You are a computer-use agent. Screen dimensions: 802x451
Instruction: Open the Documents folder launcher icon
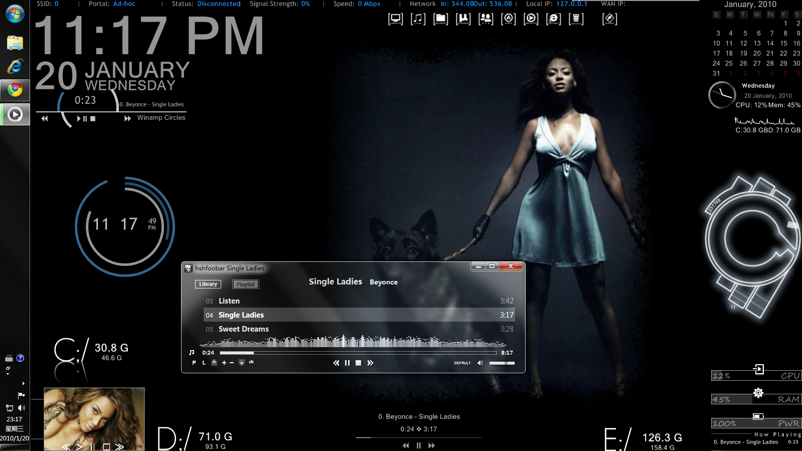tap(440, 19)
